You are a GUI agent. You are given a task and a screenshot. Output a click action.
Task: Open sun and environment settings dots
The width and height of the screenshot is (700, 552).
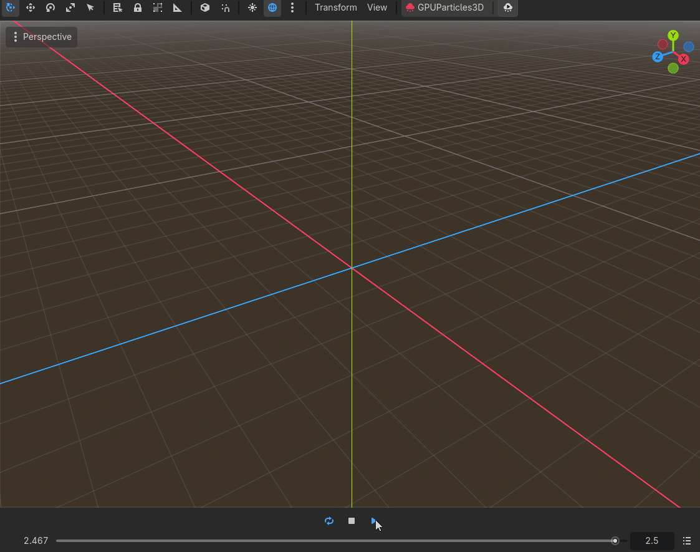pos(292,7)
